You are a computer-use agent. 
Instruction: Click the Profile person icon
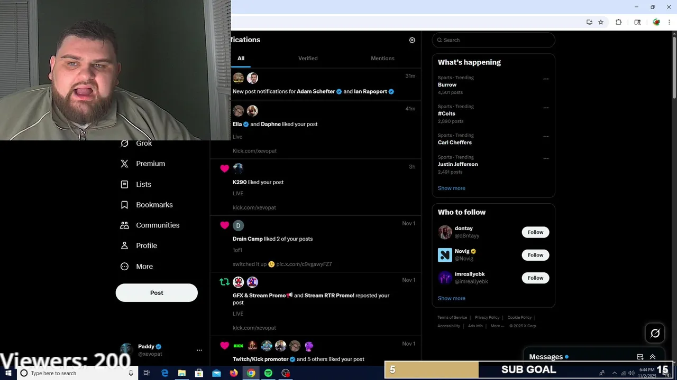pos(124,245)
